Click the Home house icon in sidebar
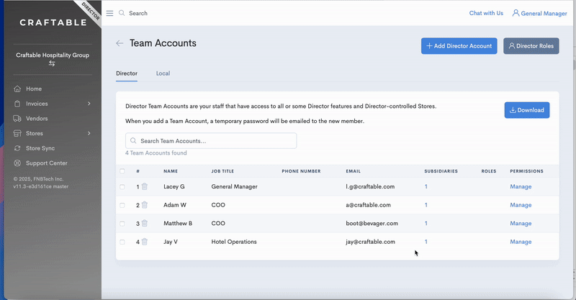The height and width of the screenshot is (300, 576). [x=17, y=89]
